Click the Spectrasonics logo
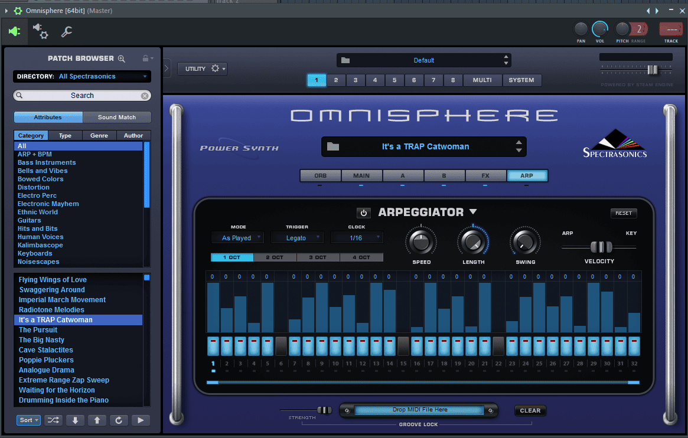688x438 pixels. click(x=615, y=143)
